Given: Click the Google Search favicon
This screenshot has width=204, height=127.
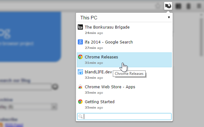Looking at the screenshot, I should (80, 42).
